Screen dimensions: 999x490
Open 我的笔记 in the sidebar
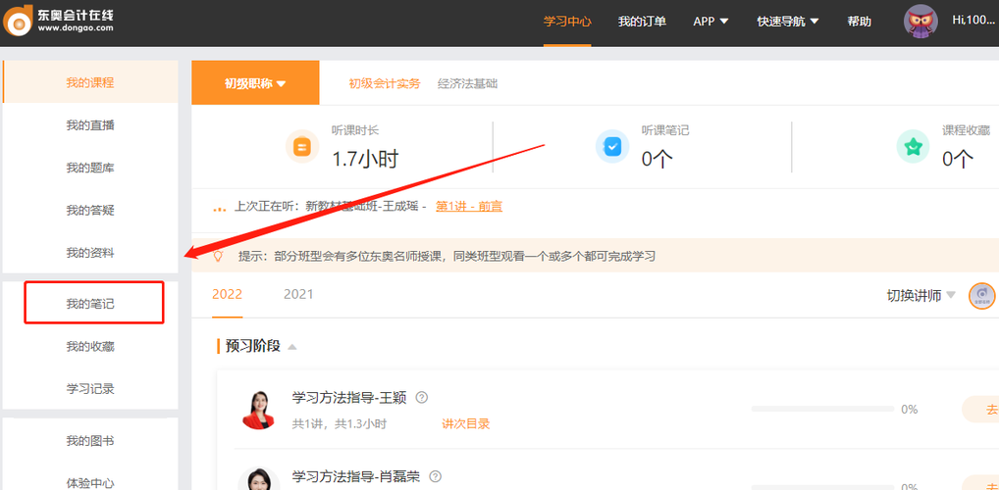[90, 304]
